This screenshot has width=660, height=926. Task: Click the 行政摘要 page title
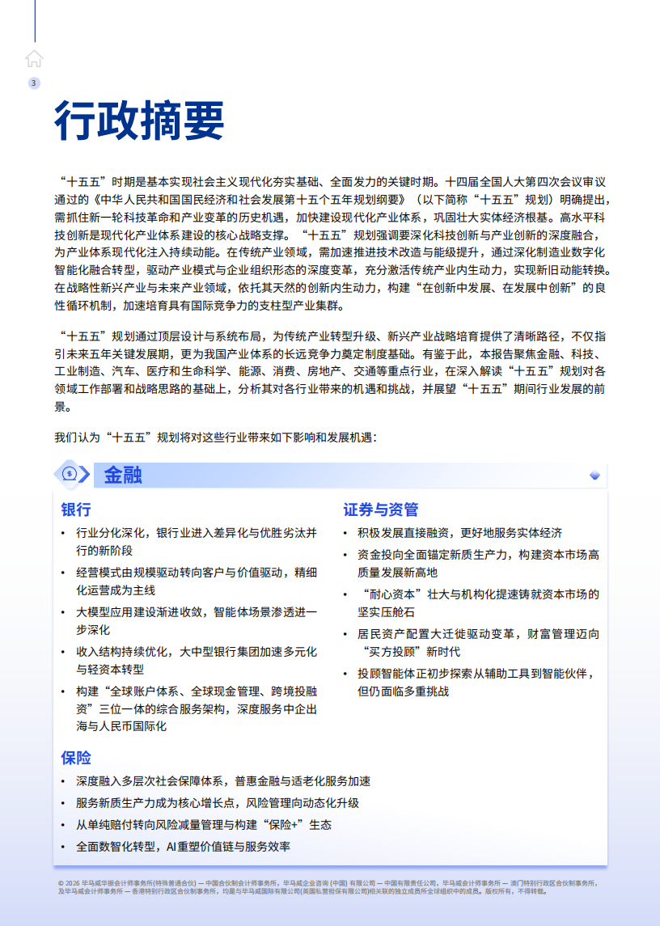click(139, 122)
